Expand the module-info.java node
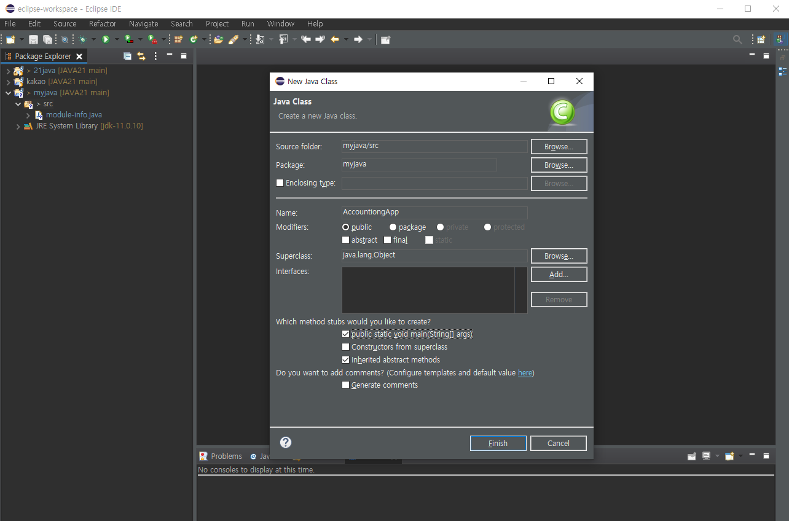 click(28, 115)
